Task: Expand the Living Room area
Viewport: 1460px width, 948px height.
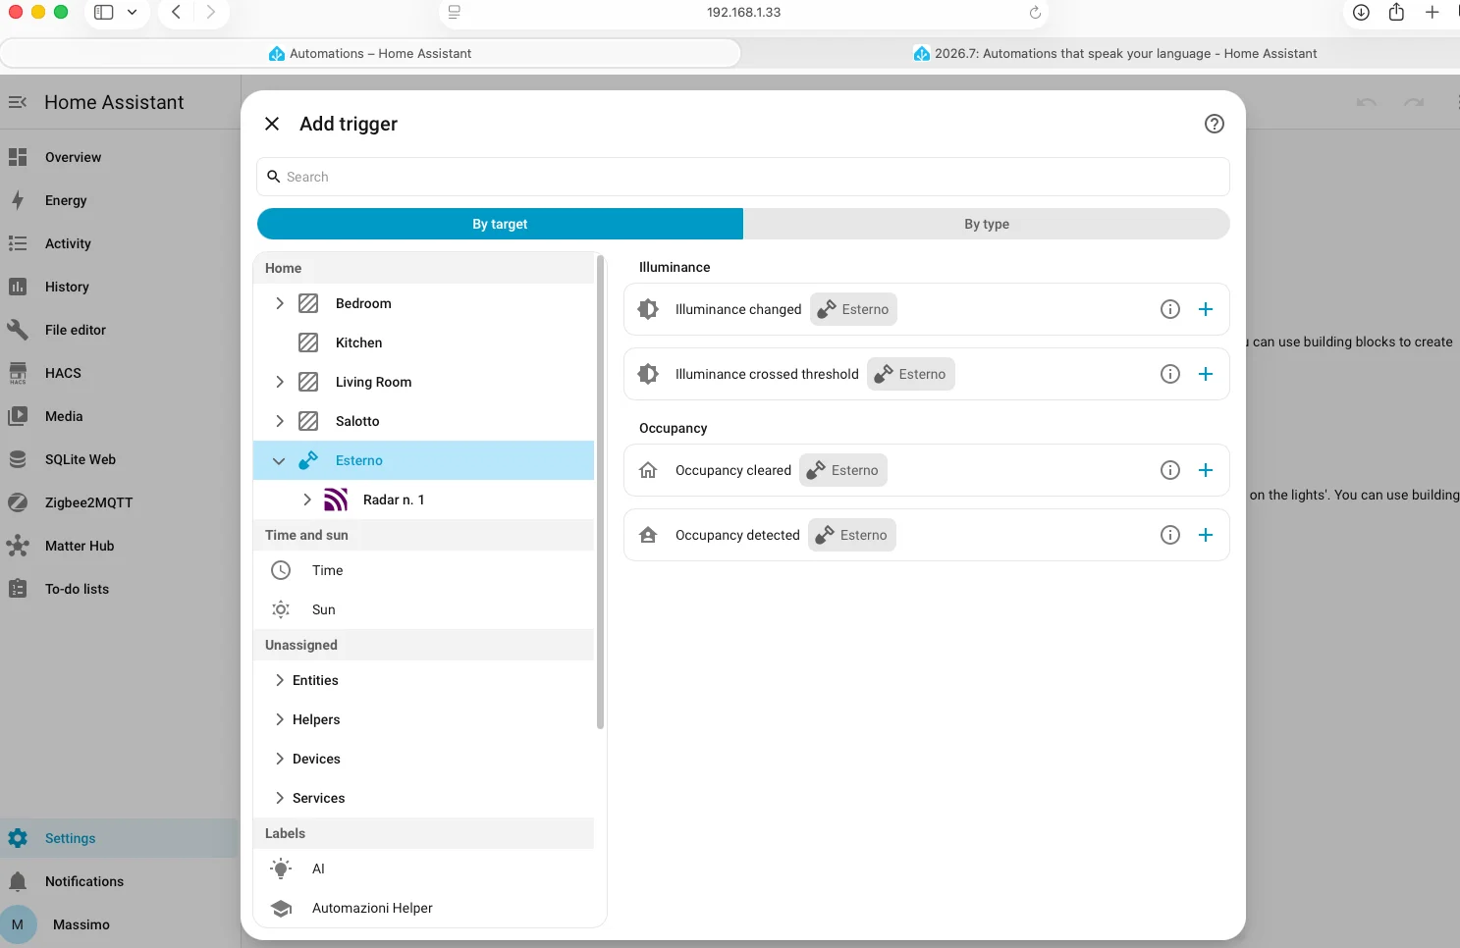Action: 279,382
